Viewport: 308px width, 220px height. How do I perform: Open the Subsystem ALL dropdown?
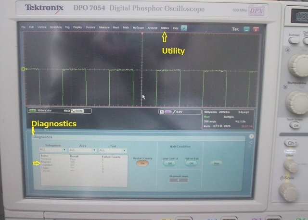(52, 149)
